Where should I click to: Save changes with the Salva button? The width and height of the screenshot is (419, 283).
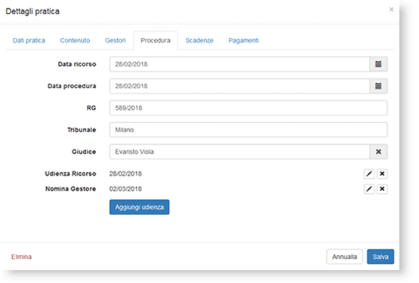[x=380, y=257]
